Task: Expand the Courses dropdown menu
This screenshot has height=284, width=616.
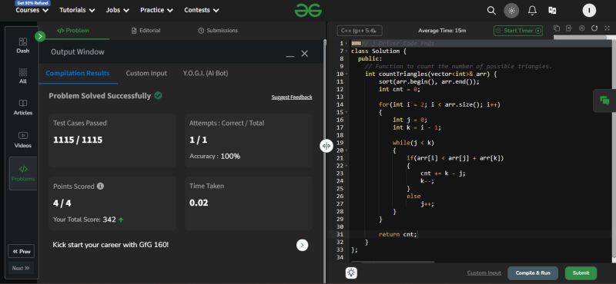Action: click(x=32, y=11)
